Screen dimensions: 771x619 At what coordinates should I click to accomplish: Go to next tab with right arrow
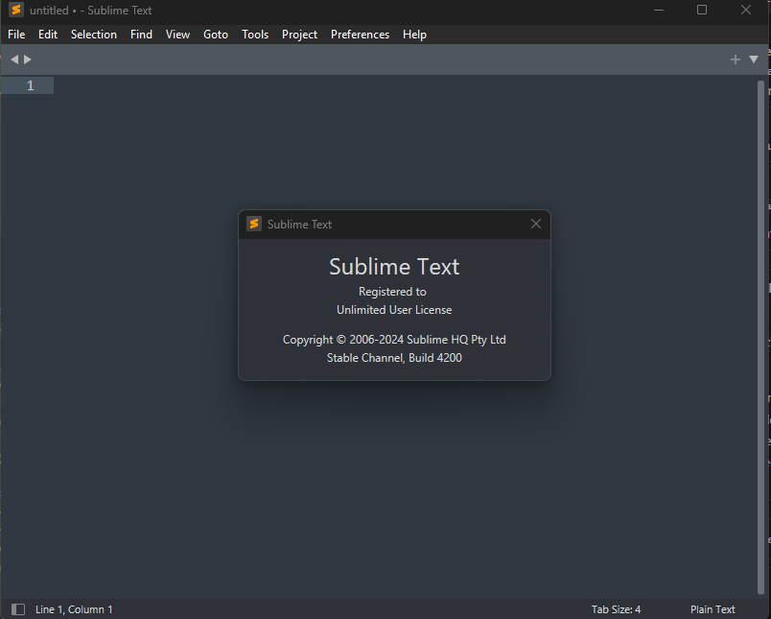28,60
